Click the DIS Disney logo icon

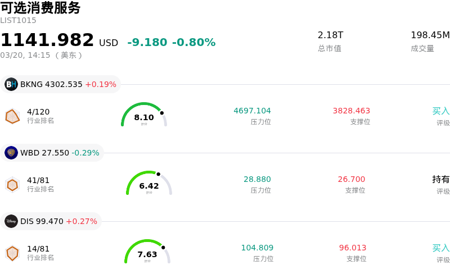11,221
